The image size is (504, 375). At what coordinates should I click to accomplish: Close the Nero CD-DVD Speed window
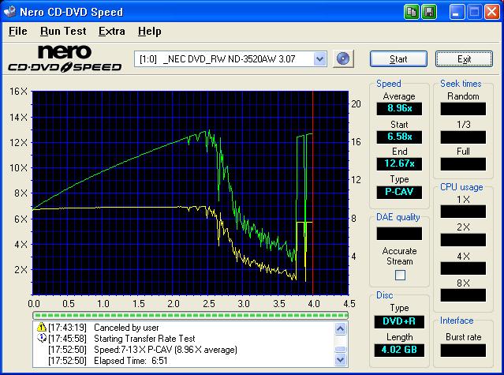pyautogui.click(x=492, y=12)
